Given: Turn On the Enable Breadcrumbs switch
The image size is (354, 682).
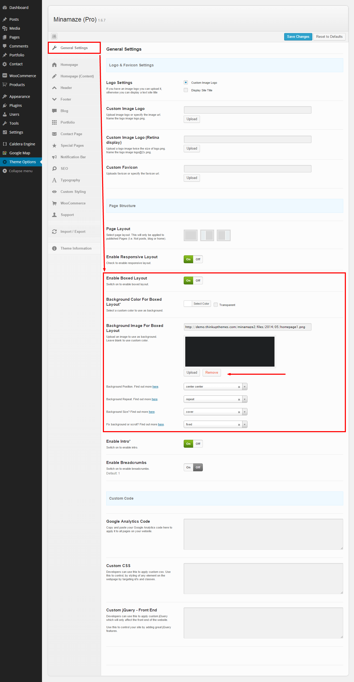Looking at the screenshot, I should 188,467.
